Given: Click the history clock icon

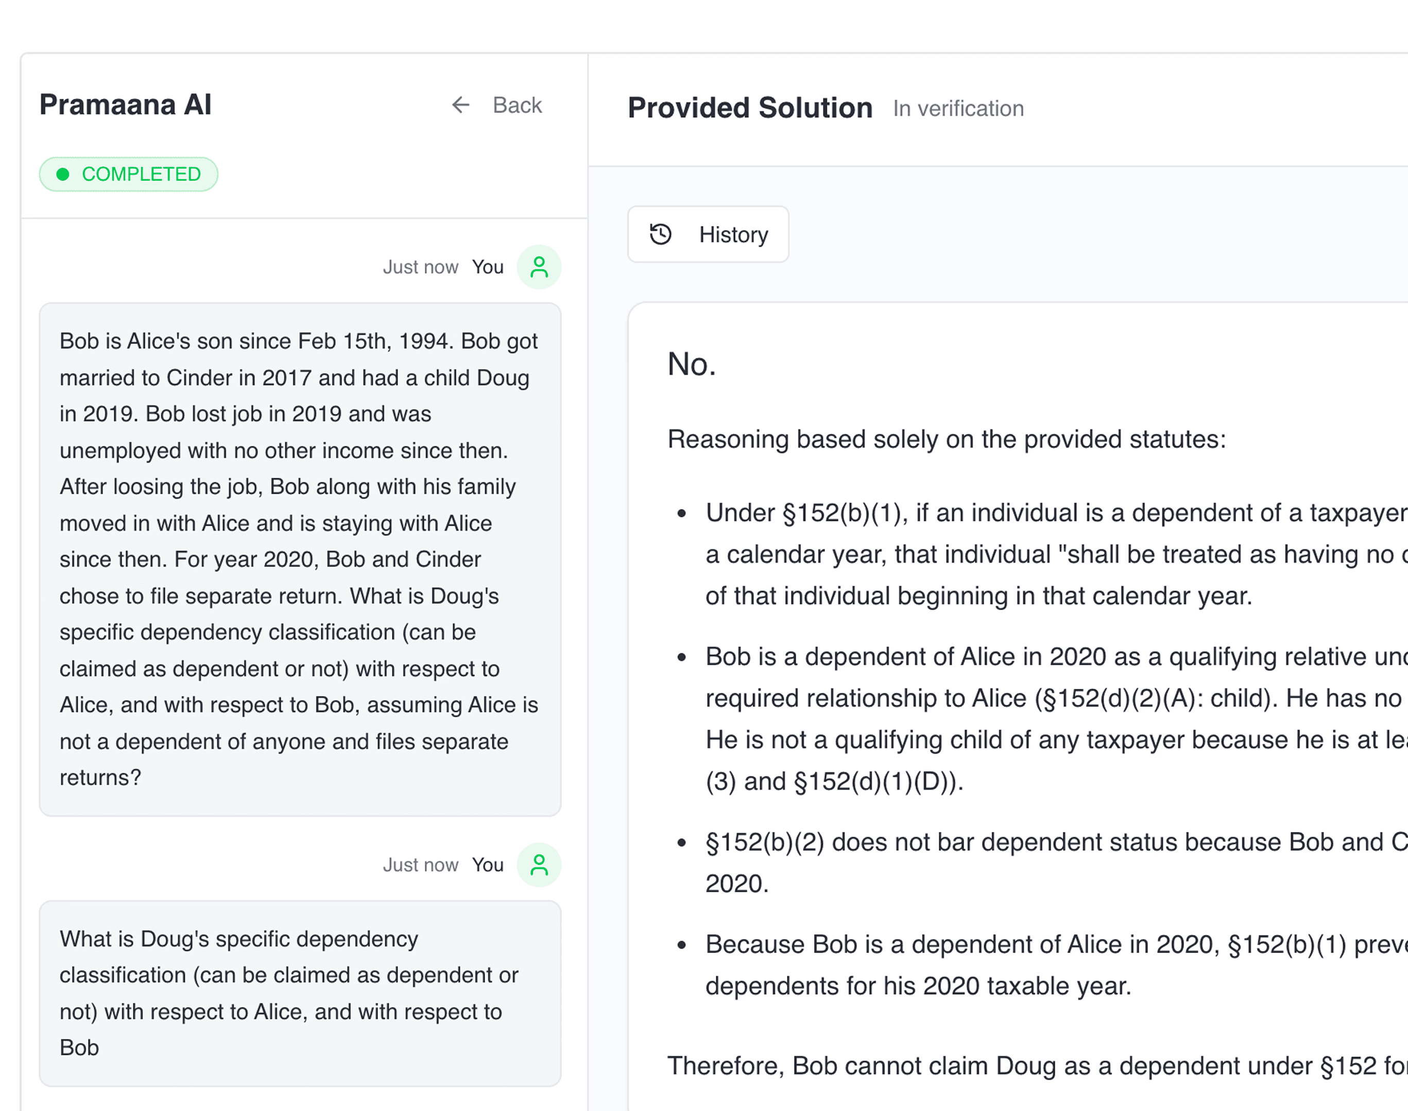Looking at the screenshot, I should [660, 234].
